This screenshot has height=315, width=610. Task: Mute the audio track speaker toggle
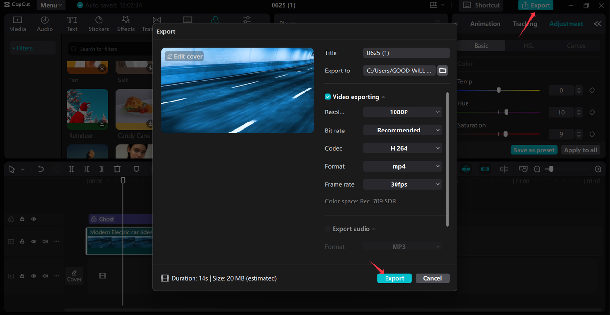coord(45,241)
